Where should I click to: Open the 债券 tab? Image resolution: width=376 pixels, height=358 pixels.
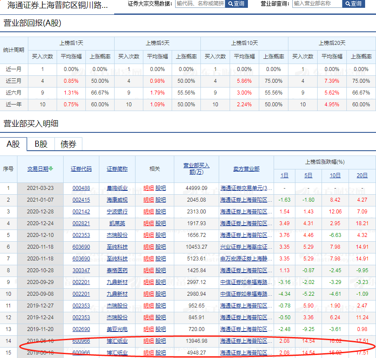pyautogui.click(x=68, y=144)
